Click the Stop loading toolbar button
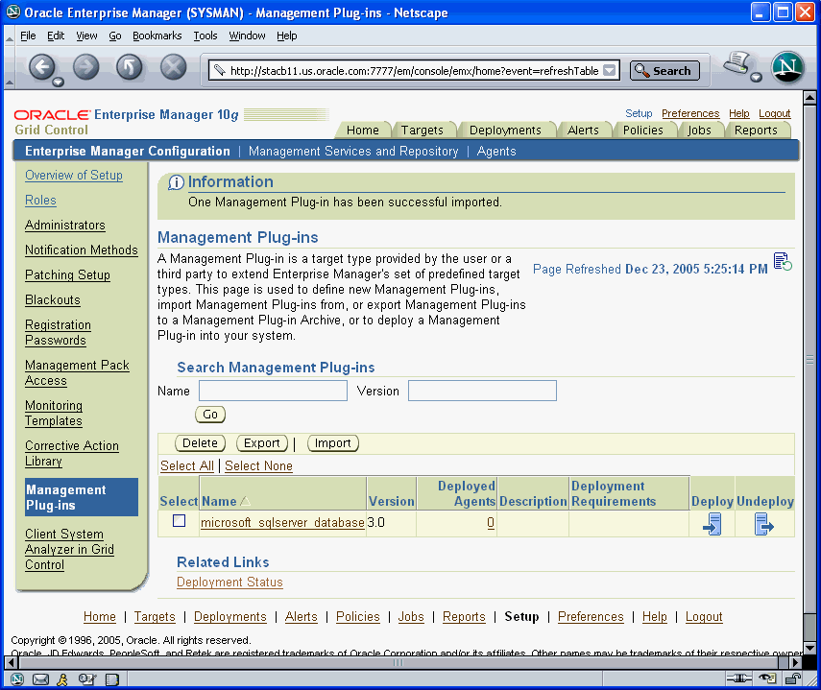The image size is (821, 690). click(173, 67)
